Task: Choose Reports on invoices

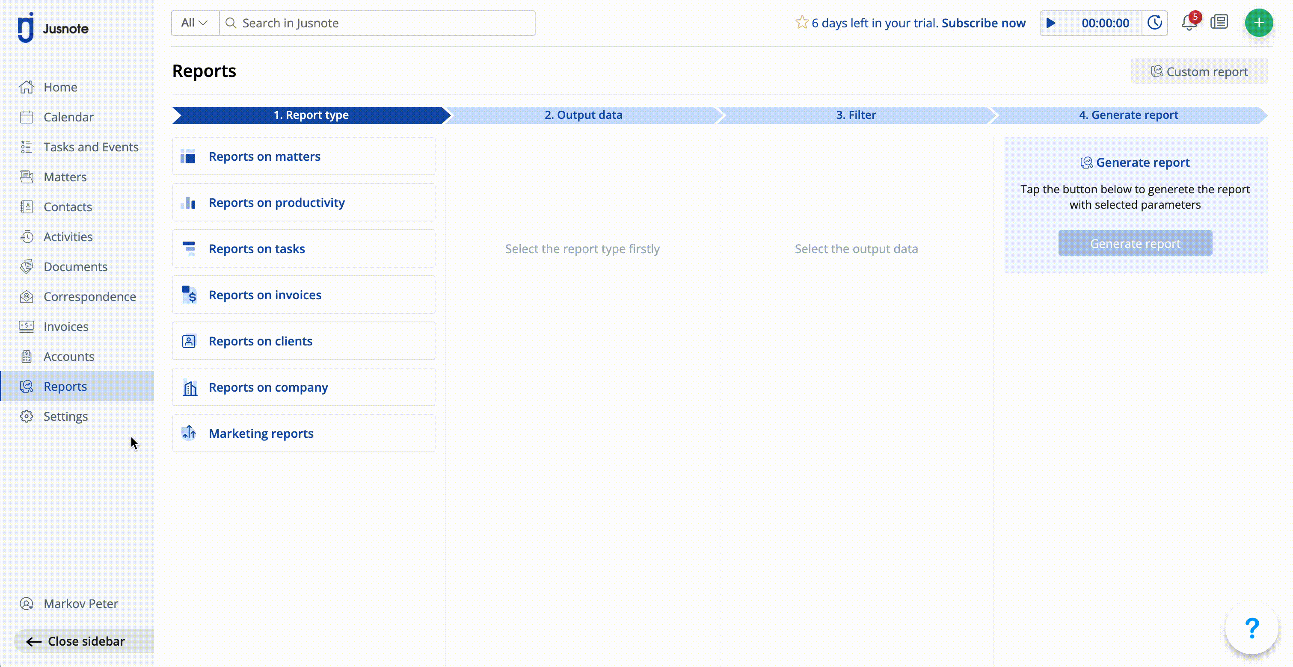Action: (304, 295)
